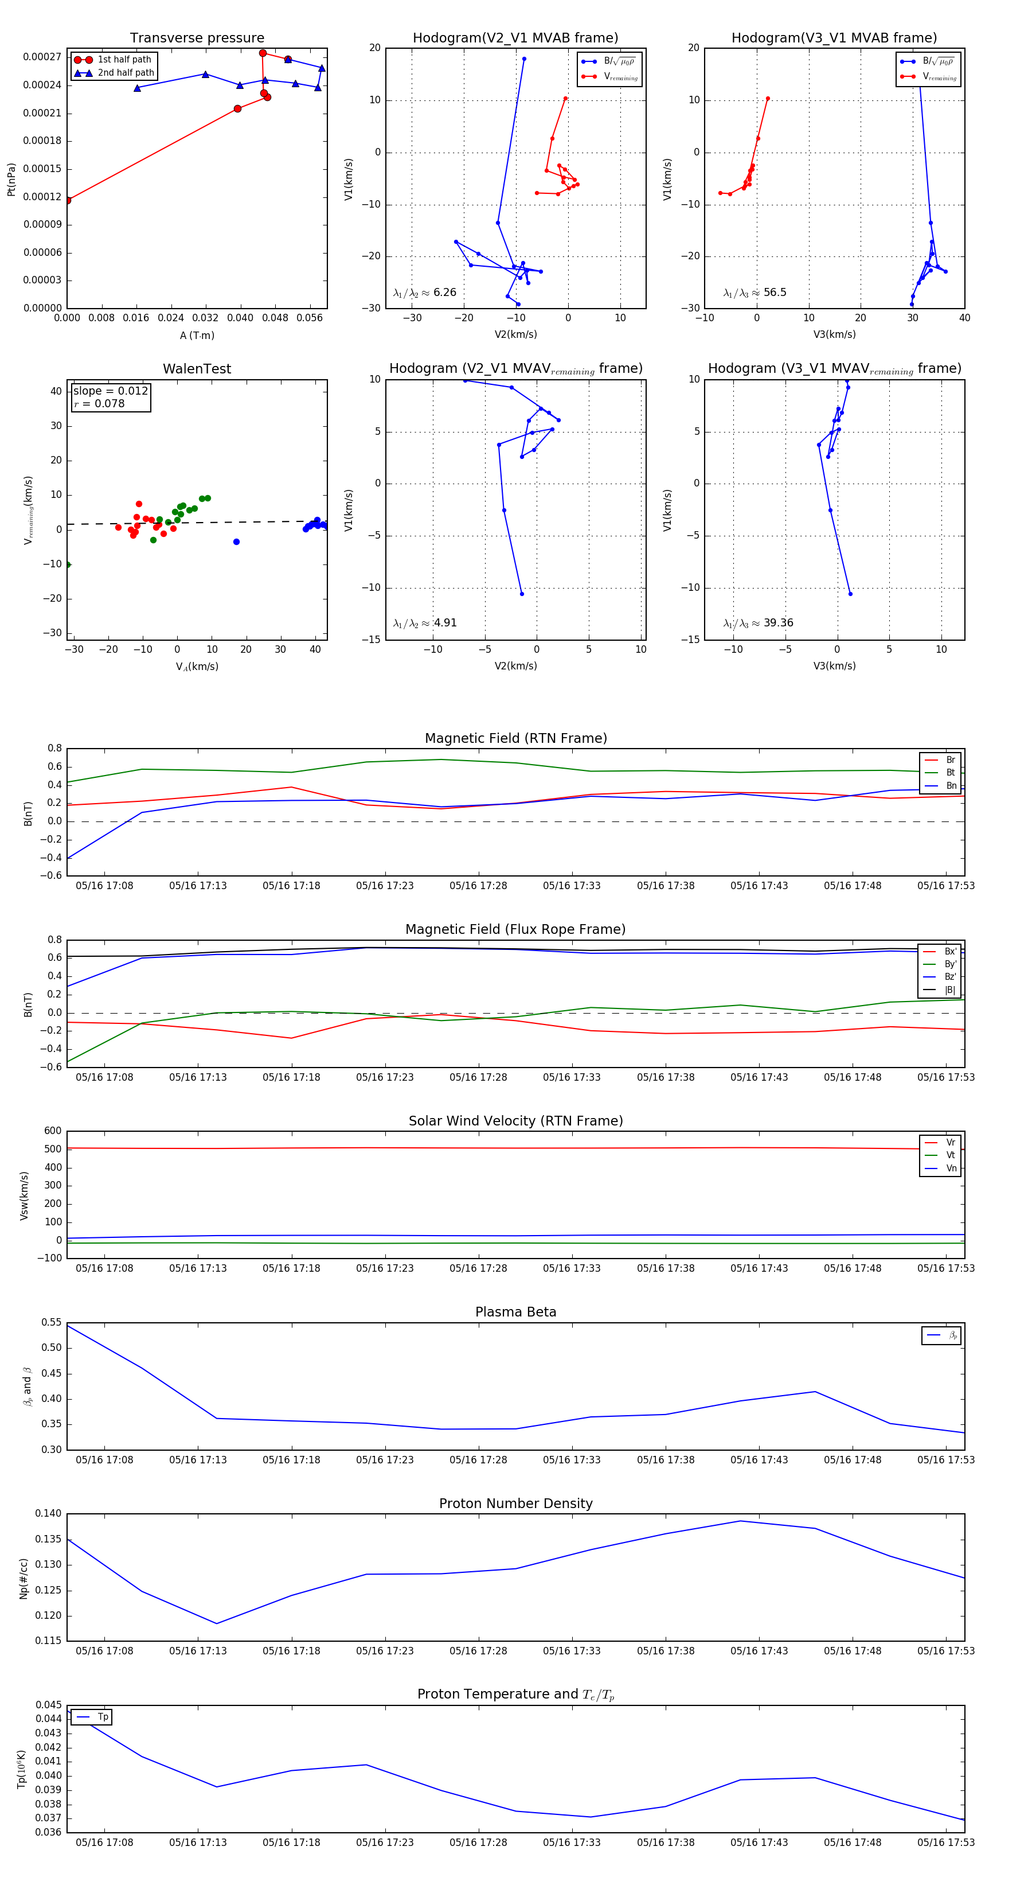Viewport: 1032px width, 1893px height.
Task: Click the 'Magnetic Field (Flux Rope Frame)' title
Action: click(515, 930)
